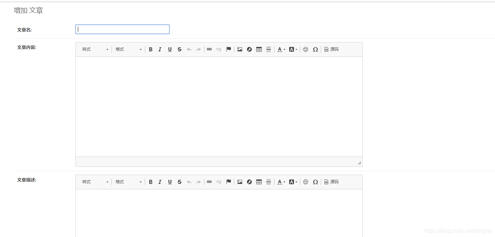Insert horizontal line in 文章内容 editor
The image size is (495, 237).
[x=269, y=49]
